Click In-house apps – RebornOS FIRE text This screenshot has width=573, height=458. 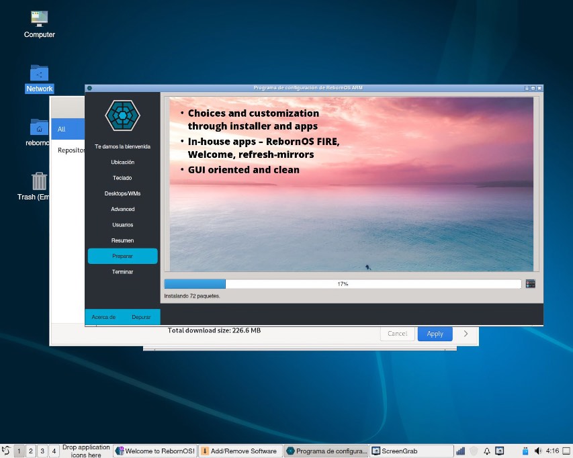point(263,148)
